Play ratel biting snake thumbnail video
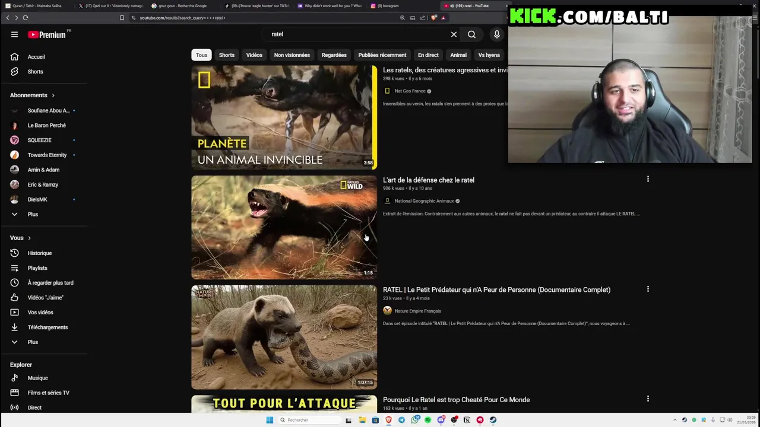Screen dimensions: 760x427 tap(284, 337)
